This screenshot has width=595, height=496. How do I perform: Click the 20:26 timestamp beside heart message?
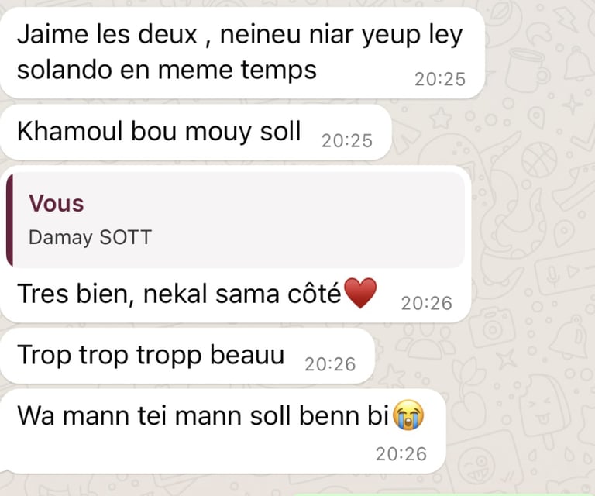coord(427,303)
